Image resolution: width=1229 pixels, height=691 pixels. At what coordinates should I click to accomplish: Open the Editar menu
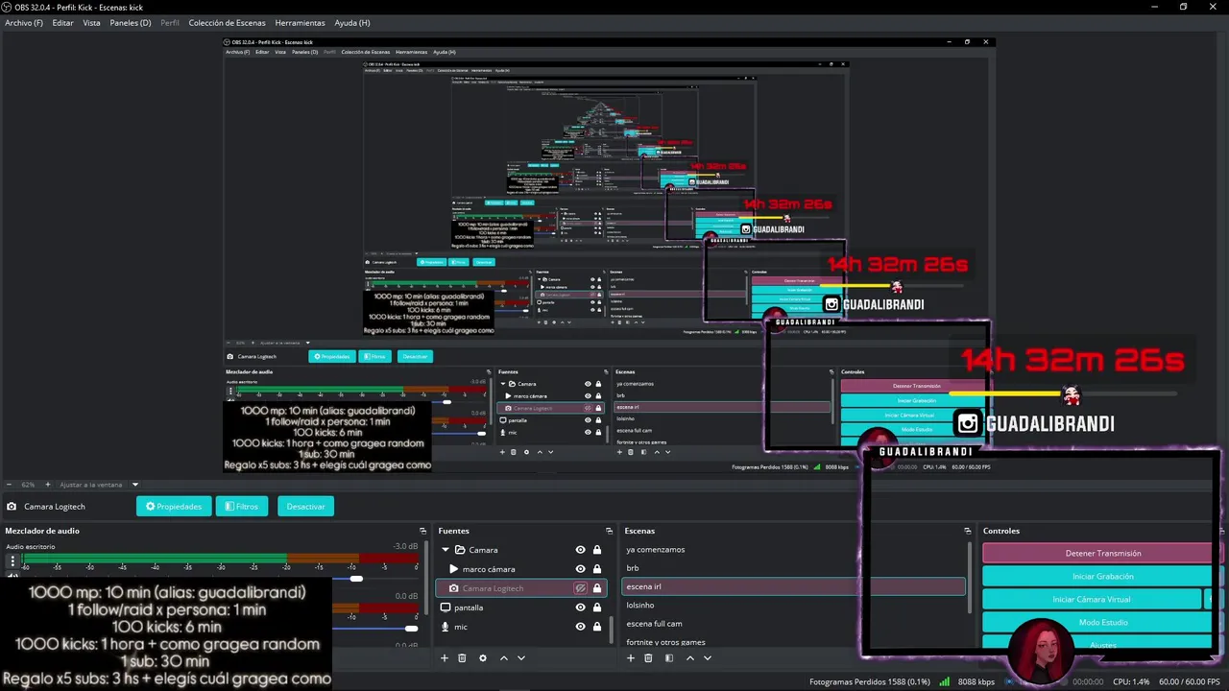tap(62, 22)
